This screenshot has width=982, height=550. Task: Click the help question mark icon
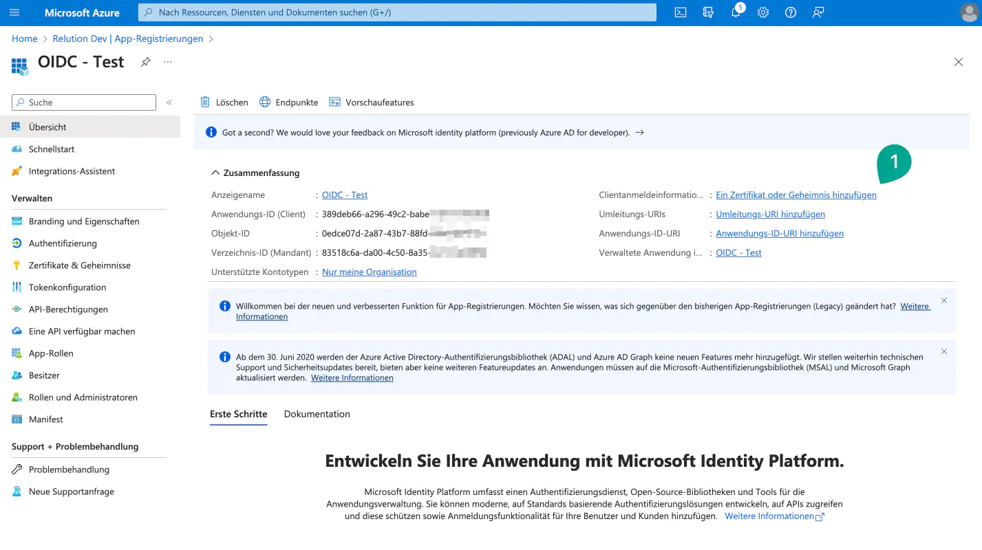[790, 12]
